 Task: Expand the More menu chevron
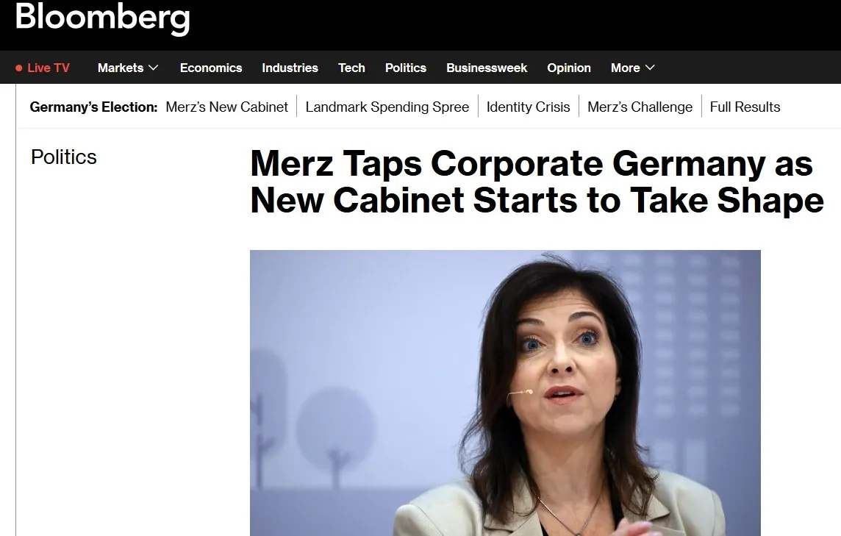[650, 68]
